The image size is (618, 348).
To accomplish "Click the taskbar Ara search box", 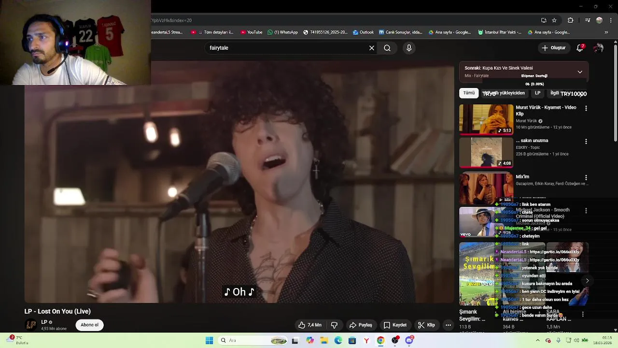I will (253, 340).
